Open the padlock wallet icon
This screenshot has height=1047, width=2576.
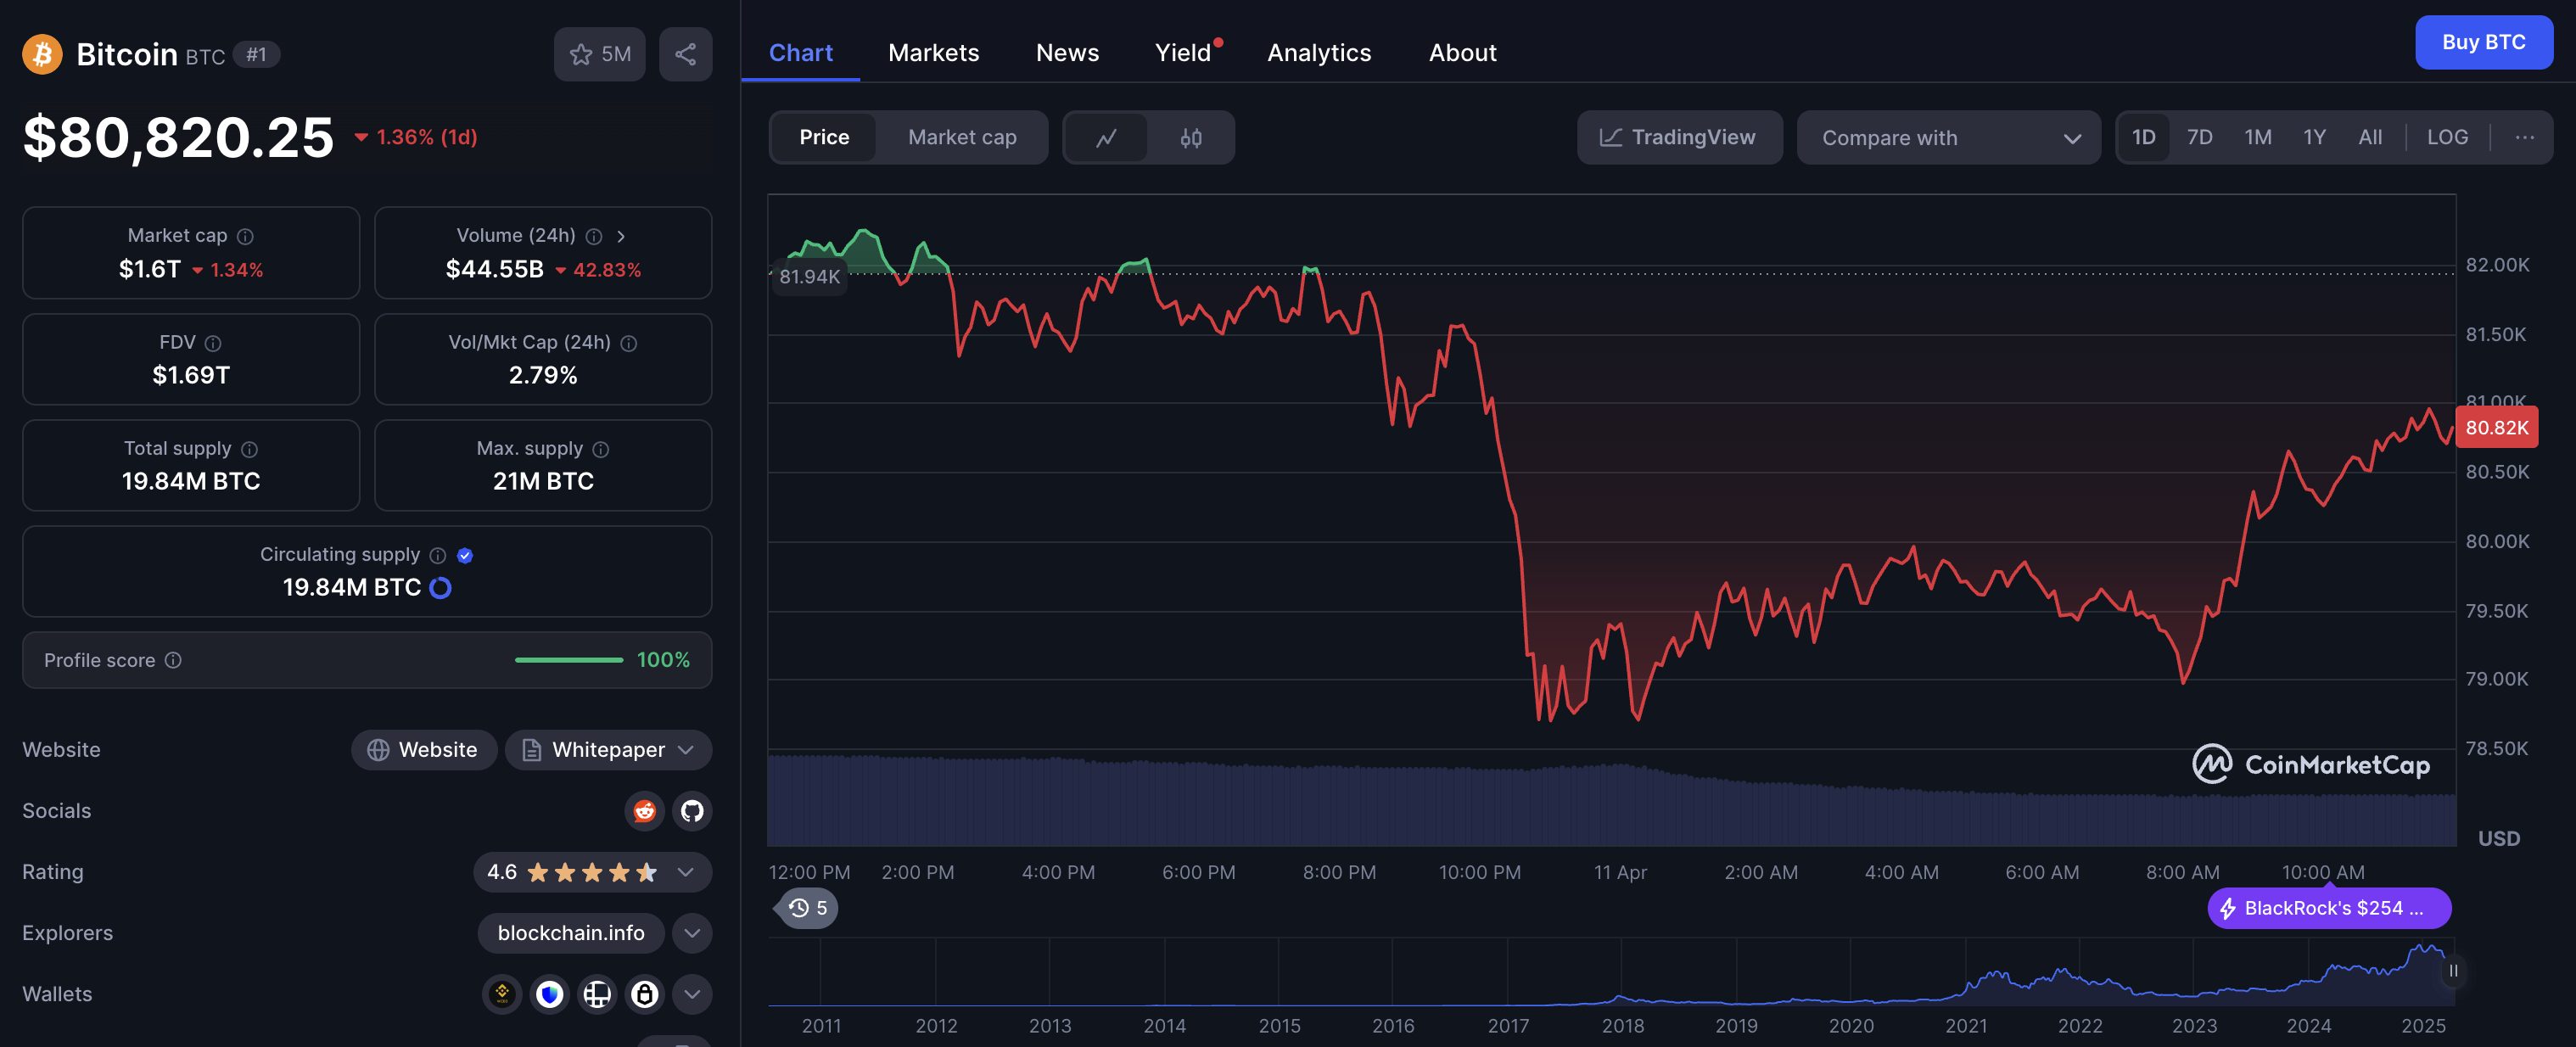coord(645,994)
